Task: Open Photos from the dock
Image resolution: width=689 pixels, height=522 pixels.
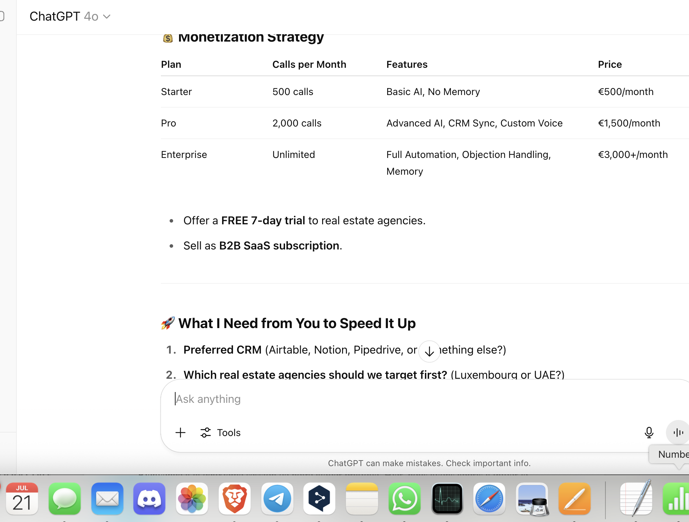Action: 192,499
